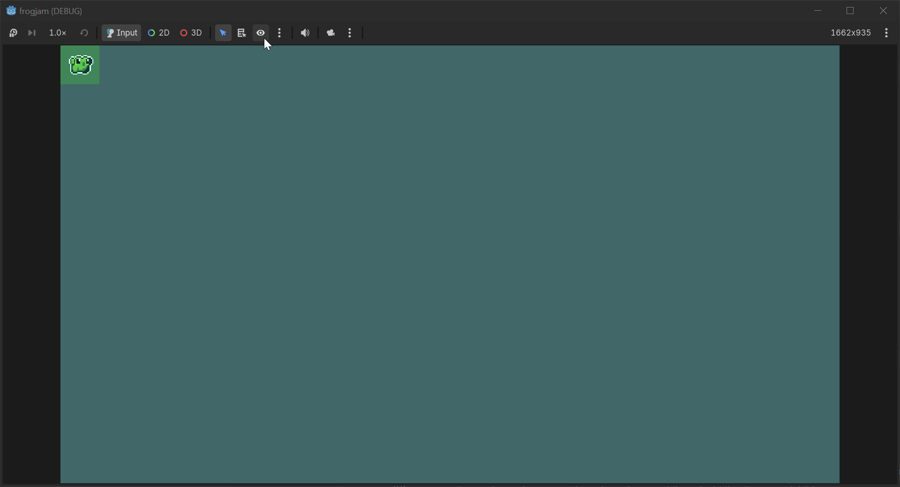Toggle selection visibility eye icon

click(261, 33)
